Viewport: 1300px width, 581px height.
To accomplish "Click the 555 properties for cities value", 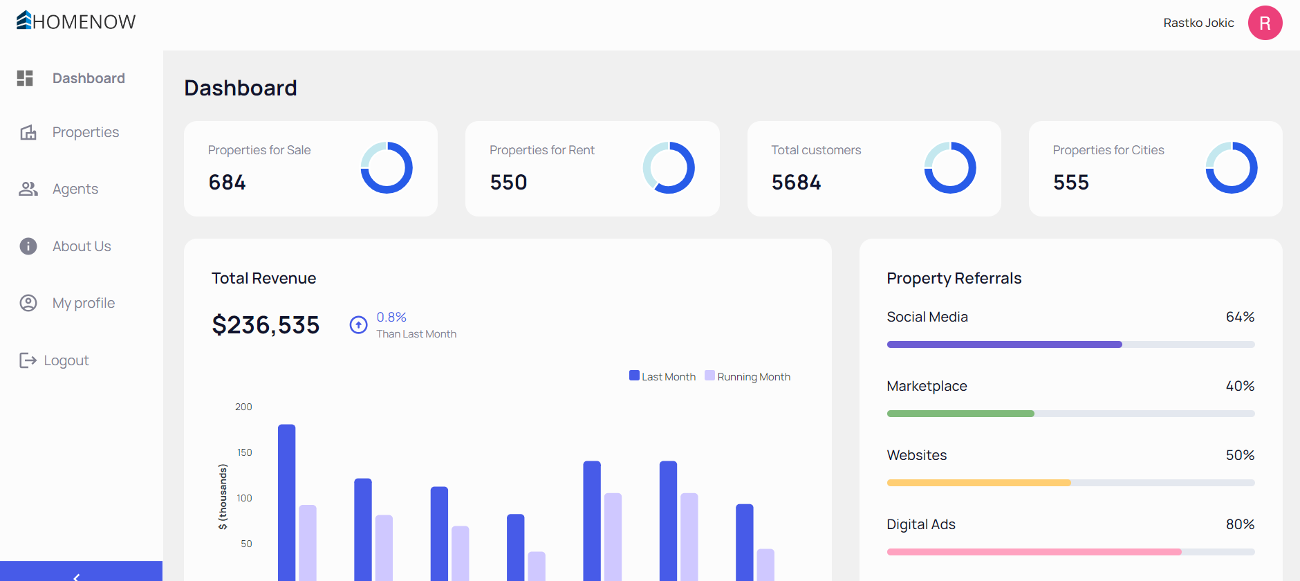I will coord(1071,183).
